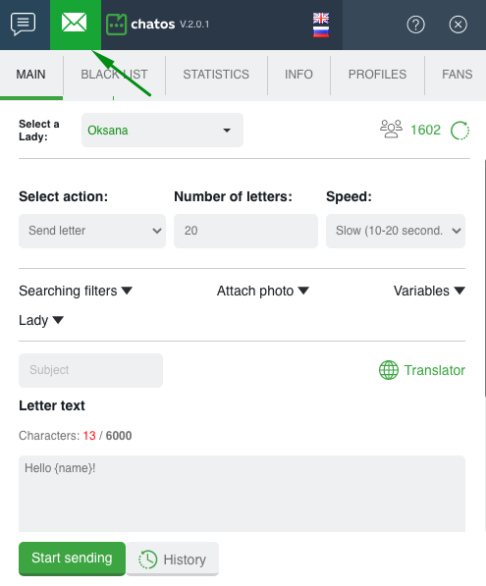Switch to the PROFILES tab
Viewport: 486px width, 586px height.
pos(377,75)
